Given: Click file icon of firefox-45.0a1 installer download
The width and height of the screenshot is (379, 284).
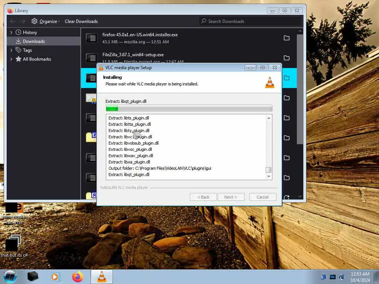Looking at the screenshot, I should [x=92, y=38].
